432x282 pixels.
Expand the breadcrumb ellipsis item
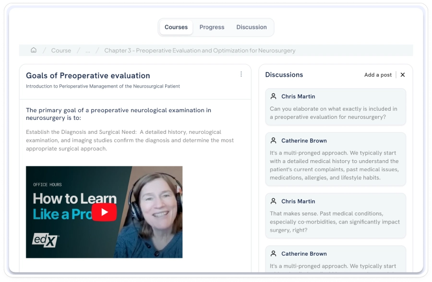88,51
